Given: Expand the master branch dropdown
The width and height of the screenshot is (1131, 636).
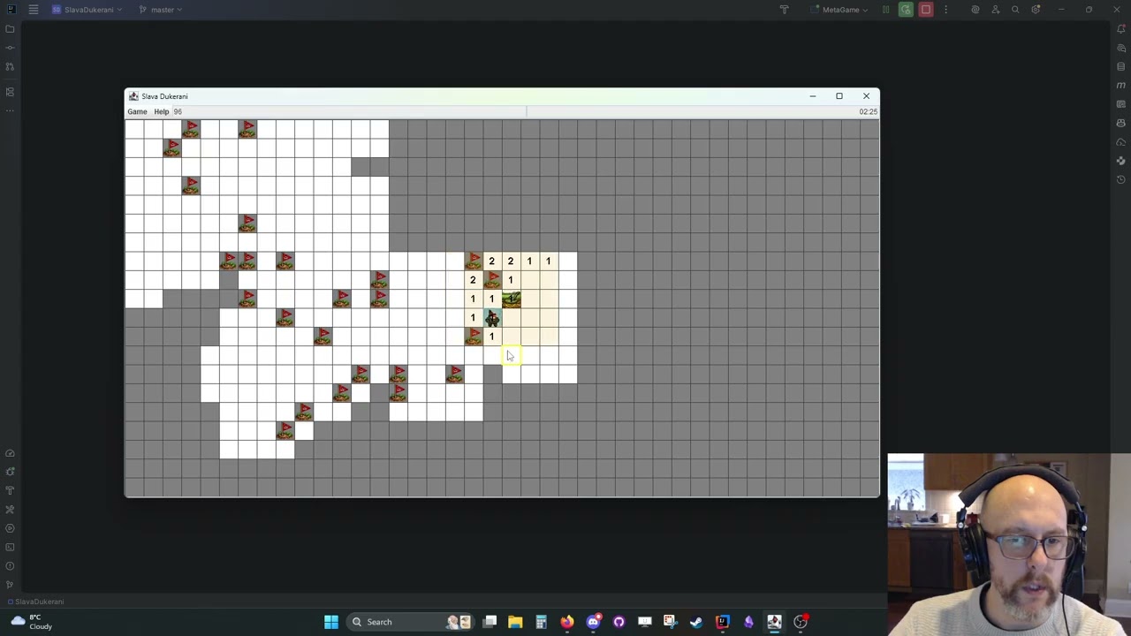Looking at the screenshot, I should pos(161,10).
